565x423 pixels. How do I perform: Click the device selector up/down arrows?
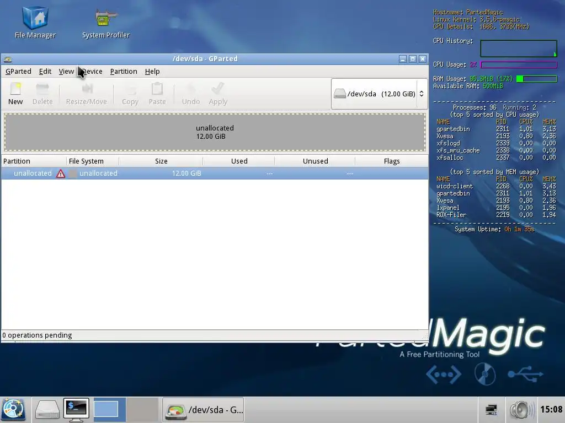coord(421,94)
